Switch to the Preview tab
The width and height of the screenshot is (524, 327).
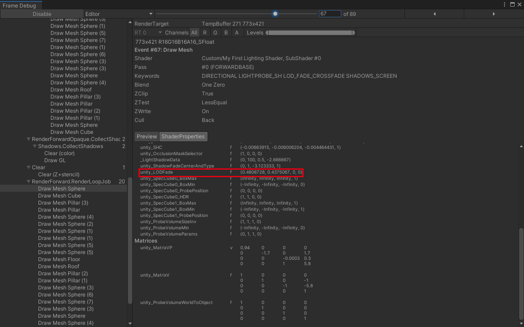point(146,137)
